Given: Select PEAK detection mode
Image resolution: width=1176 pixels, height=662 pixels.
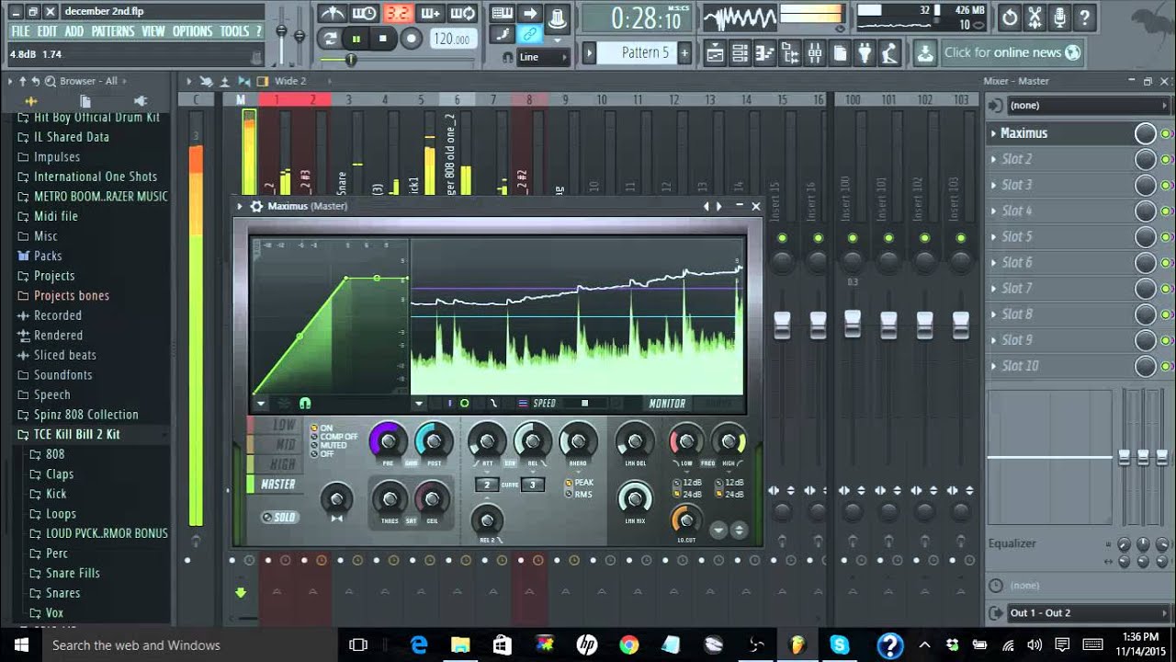Looking at the screenshot, I should click(580, 483).
